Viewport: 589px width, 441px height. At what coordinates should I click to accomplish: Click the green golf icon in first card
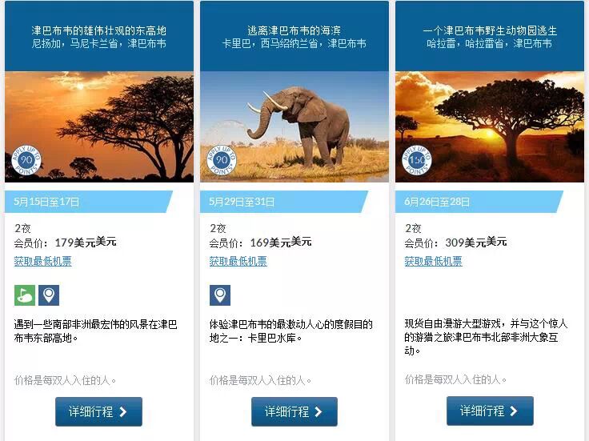(25, 295)
